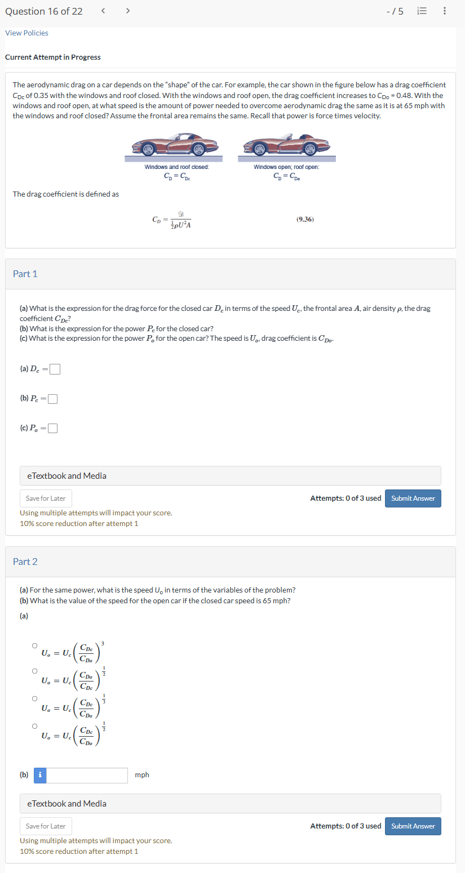
Task: Click Save for Later in Part 2
Action: coord(46,826)
